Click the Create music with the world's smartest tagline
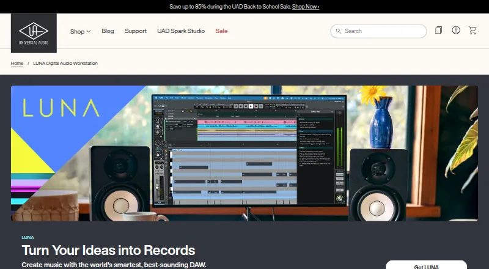Image resolution: width=489 pixels, height=269 pixels. point(114,265)
